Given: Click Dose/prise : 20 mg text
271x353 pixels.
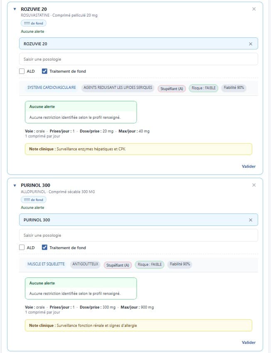Looking at the screenshot, I should pos(96,131).
